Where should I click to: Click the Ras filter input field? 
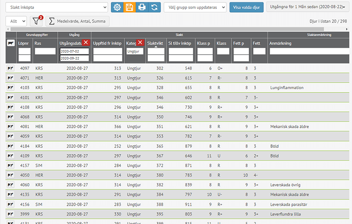pyautogui.click(x=45, y=51)
